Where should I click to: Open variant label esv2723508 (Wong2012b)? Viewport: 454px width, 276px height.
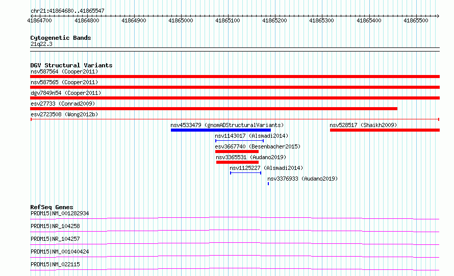coord(64,114)
